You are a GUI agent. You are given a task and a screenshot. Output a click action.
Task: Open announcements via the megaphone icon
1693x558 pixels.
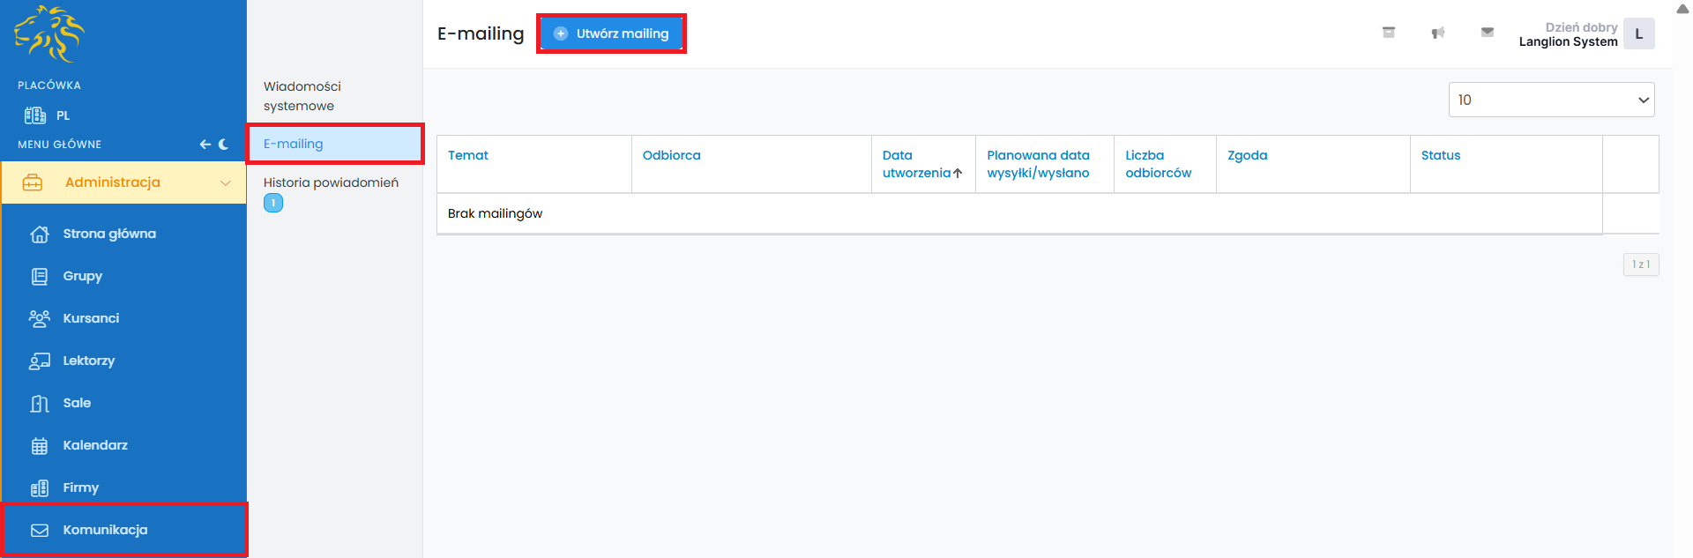(x=1437, y=33)
